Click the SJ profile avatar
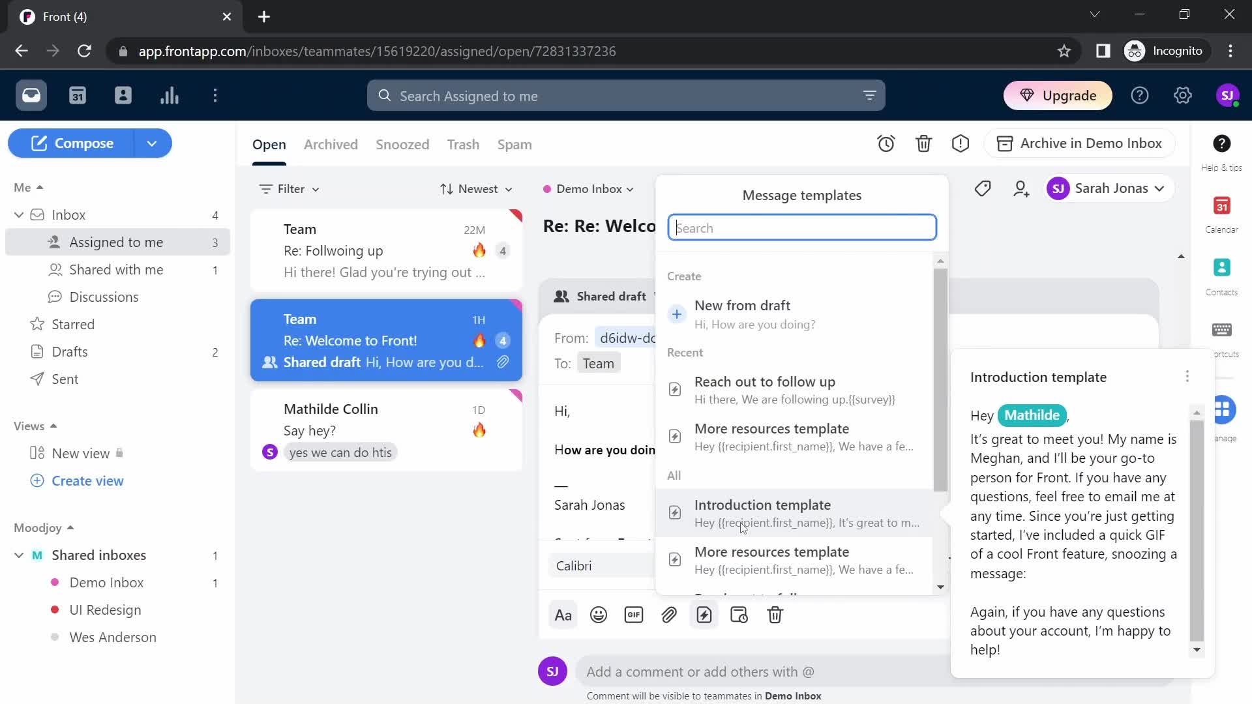The height and width of the screenshot is (704, 1252). click(1228, 96)
